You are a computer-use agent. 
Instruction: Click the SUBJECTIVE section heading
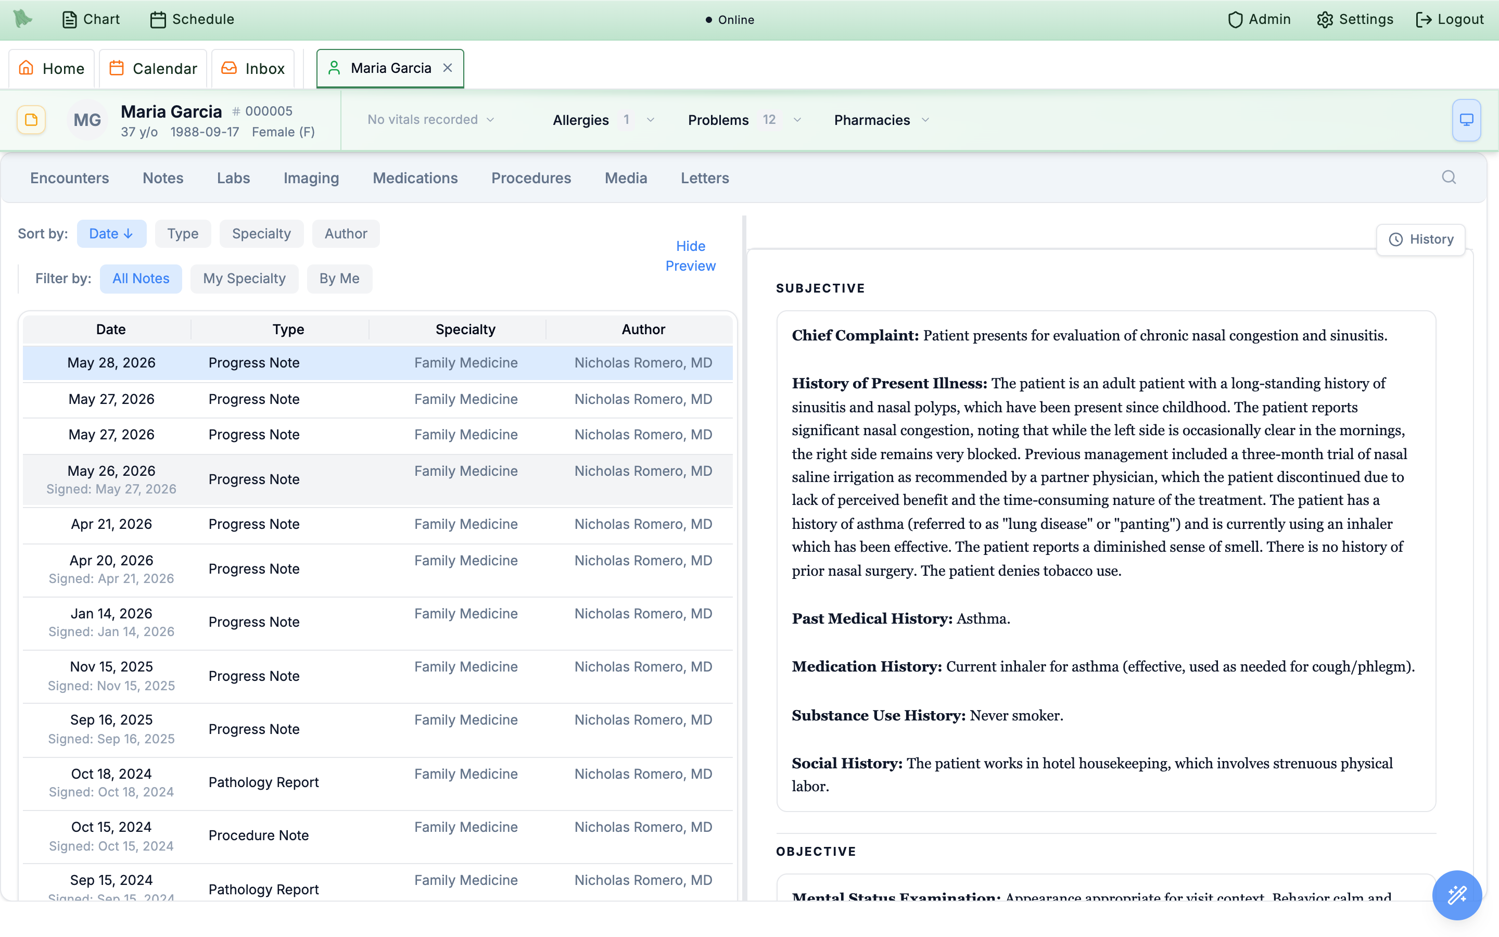point(820,288)
